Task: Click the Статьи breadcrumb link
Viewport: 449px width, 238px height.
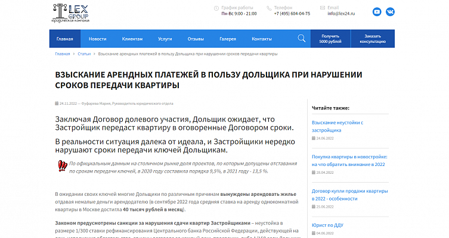Action: tap(84, 54)
